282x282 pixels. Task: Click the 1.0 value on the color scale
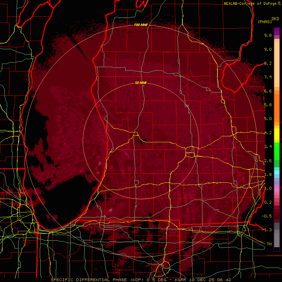(x=268, y=188)
